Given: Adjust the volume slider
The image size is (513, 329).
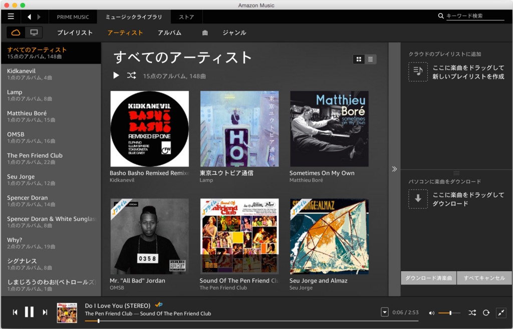Looking at the screenshot, I should 449,313.
